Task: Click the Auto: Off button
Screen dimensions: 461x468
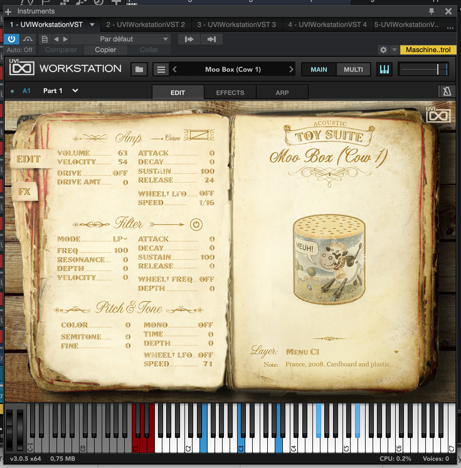Action: point(20,50)
